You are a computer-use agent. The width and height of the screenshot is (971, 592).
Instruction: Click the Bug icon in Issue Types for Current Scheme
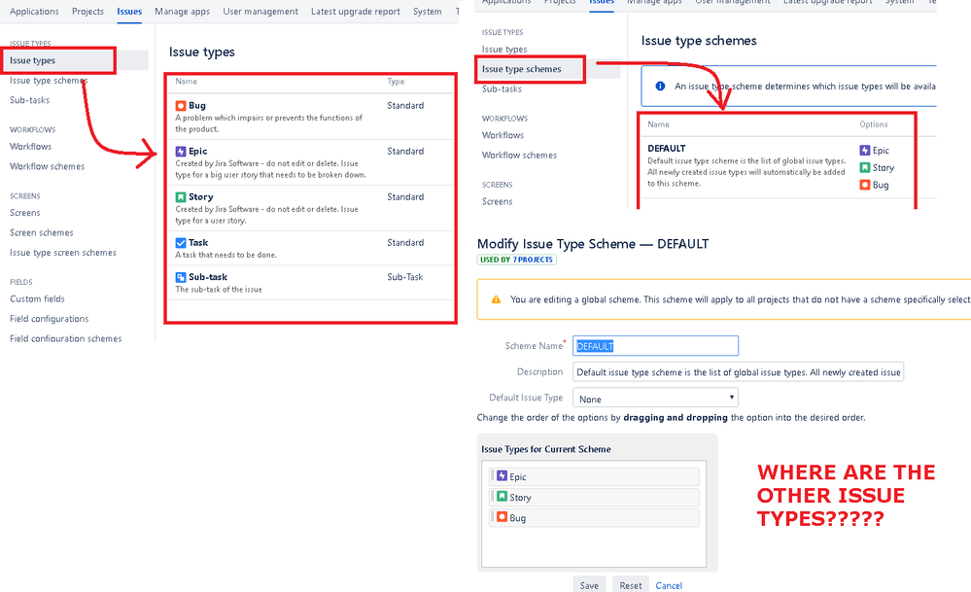pyautogui.click(x=502, y=516)
